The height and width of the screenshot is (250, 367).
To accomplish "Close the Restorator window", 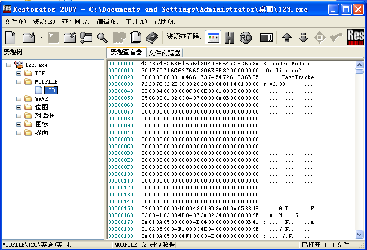I will coord(359,10).
